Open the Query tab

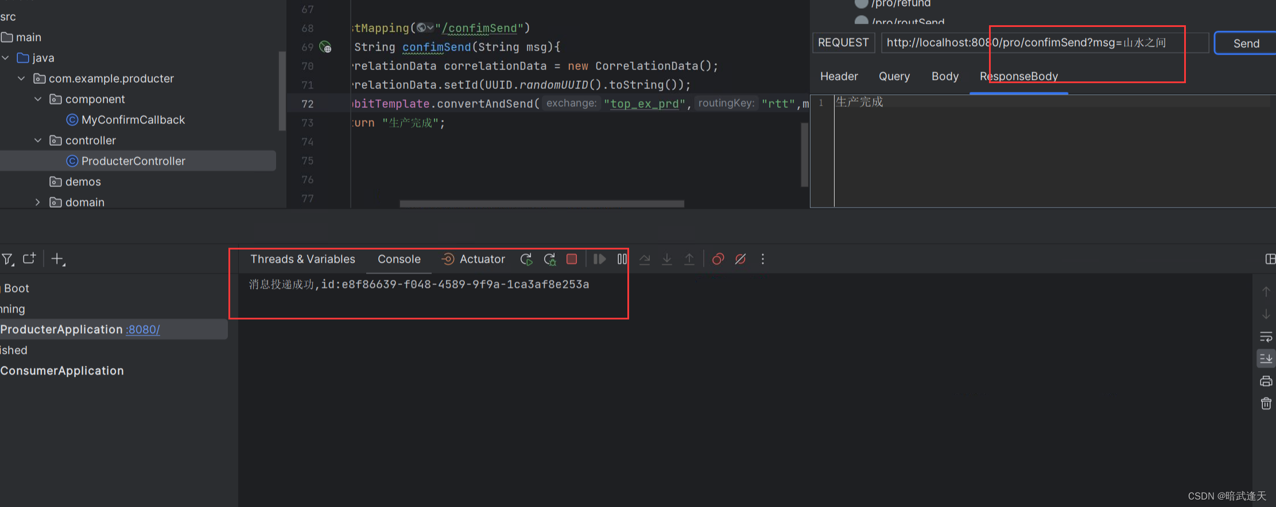point(894,76)
